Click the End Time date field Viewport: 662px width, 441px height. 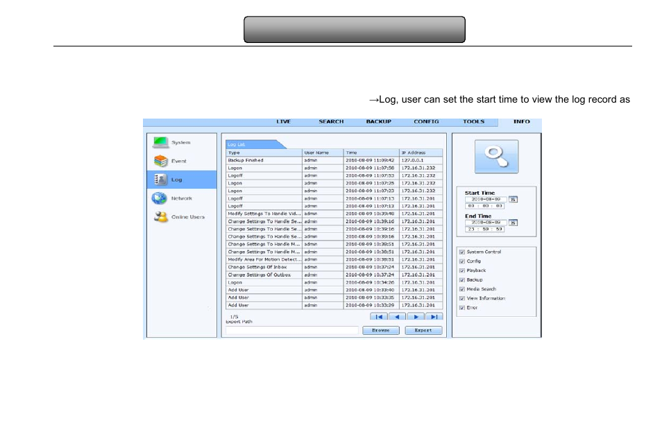click(486, 223)
